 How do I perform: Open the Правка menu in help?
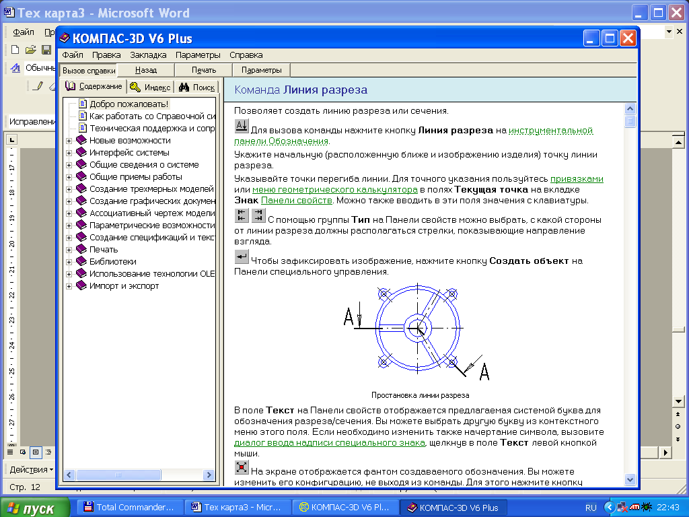click(106, 55)
